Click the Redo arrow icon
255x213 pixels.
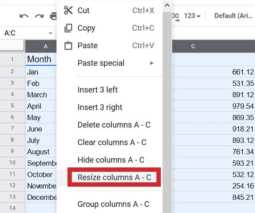click(x=39, y=16)
